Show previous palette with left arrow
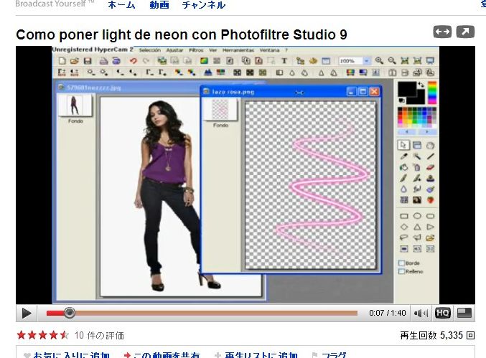This screenshot has width=486, height=358. 407,132
